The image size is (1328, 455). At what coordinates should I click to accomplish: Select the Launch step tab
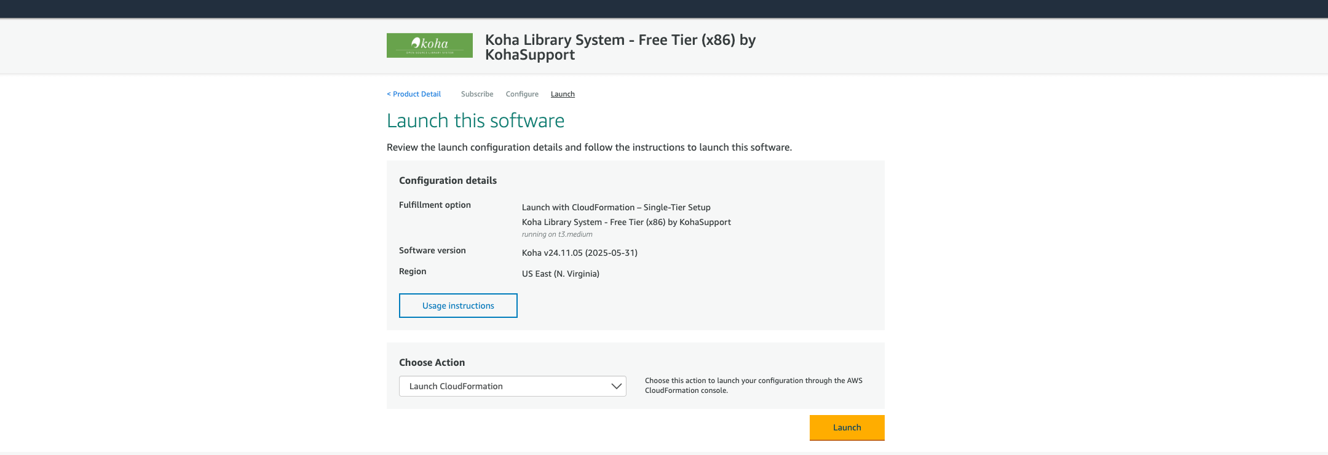click(x=563, y=94)
